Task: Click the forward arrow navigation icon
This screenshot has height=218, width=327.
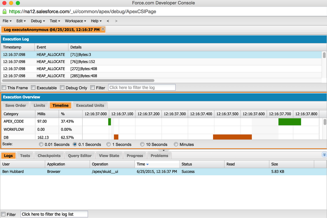Action: click(x=116, y=21)
